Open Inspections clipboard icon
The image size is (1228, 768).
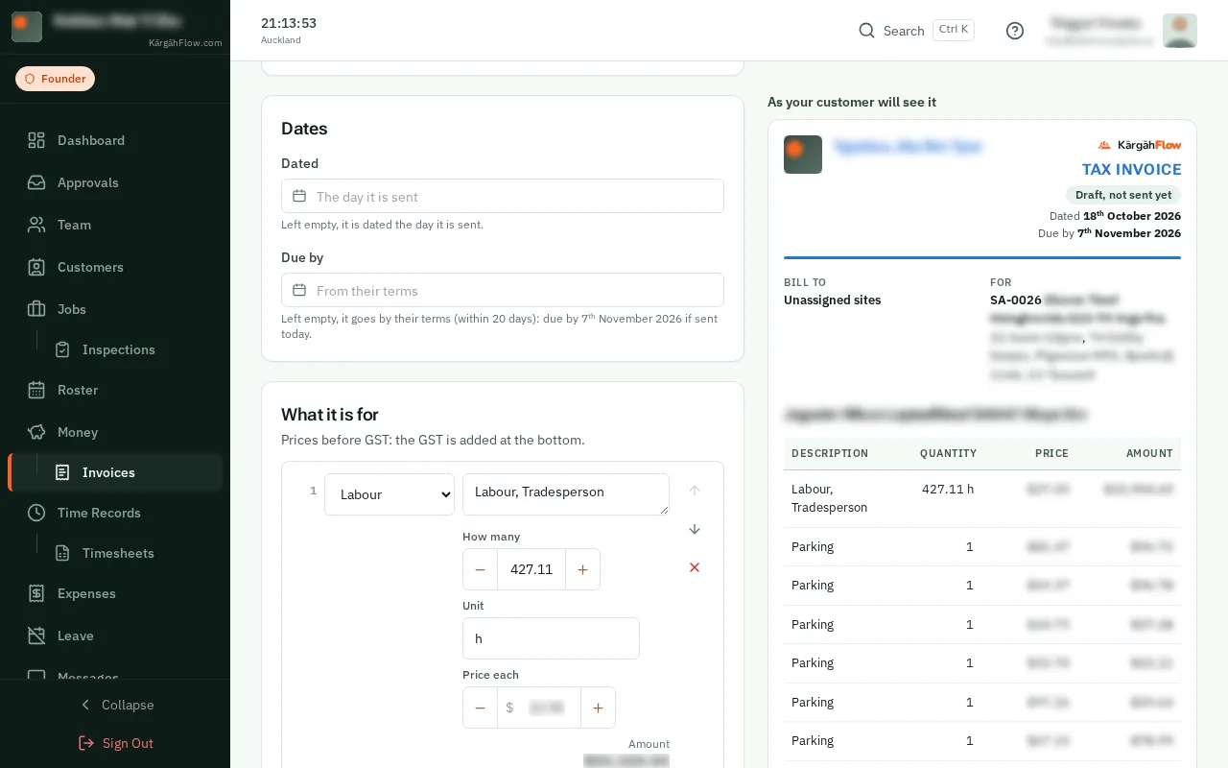[62, 349]
